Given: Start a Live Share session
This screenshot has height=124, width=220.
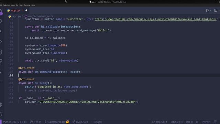Looking at the screenshot, I should (x=80, y=122).
